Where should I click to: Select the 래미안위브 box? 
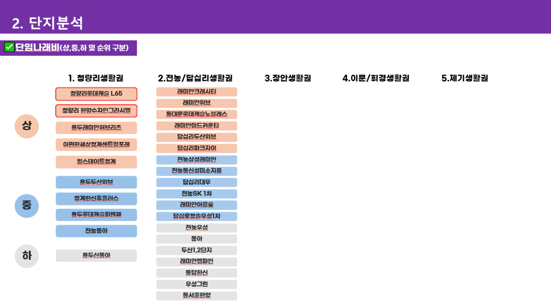[x=197, y=103]
